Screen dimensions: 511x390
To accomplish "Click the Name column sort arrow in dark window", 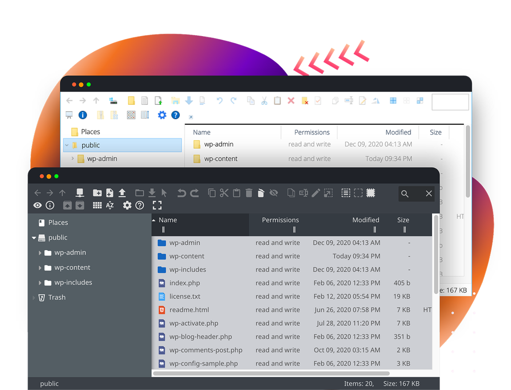I will 154,220.
